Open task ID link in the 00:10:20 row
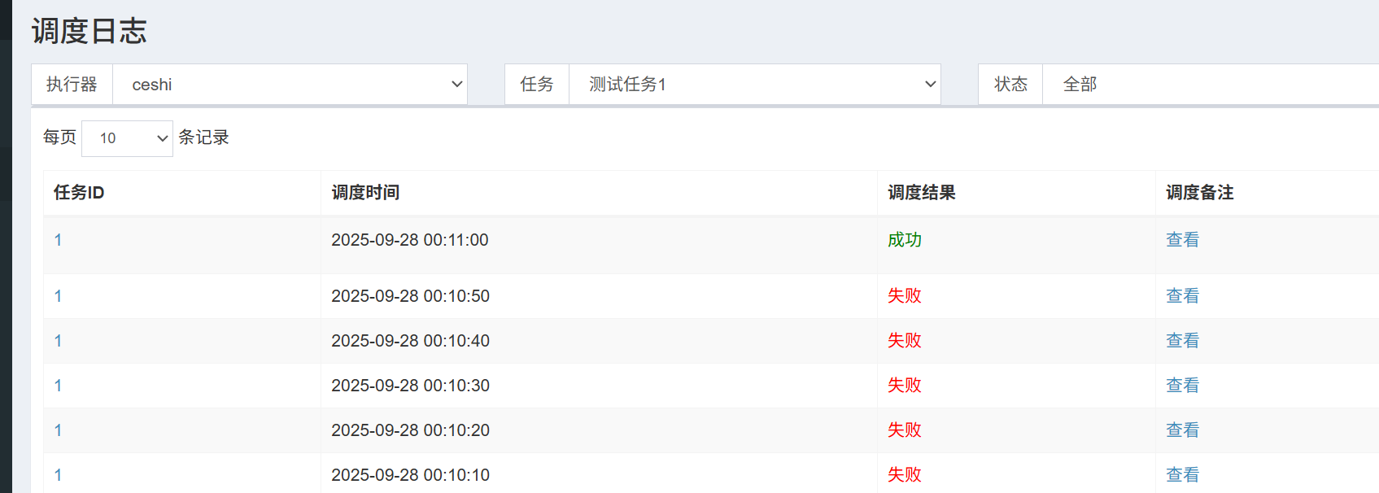 coord(58,430)
